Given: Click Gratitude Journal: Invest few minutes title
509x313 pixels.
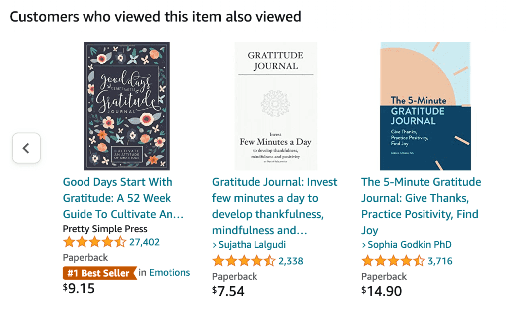Looking at the screenshot, I should coord(274,206).
